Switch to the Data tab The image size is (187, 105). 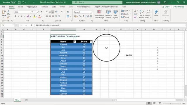point(54,7)
